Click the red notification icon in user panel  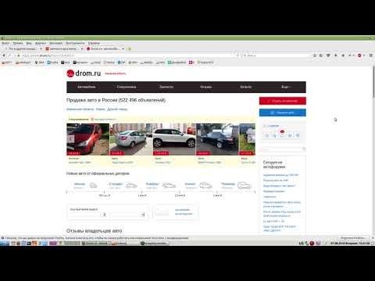pos(282,132)
